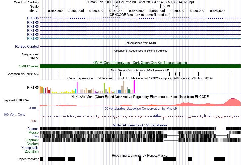The image size is (241, 165).
Task: Open RefSeq genes from NCBI title
Action: (140, 43)
